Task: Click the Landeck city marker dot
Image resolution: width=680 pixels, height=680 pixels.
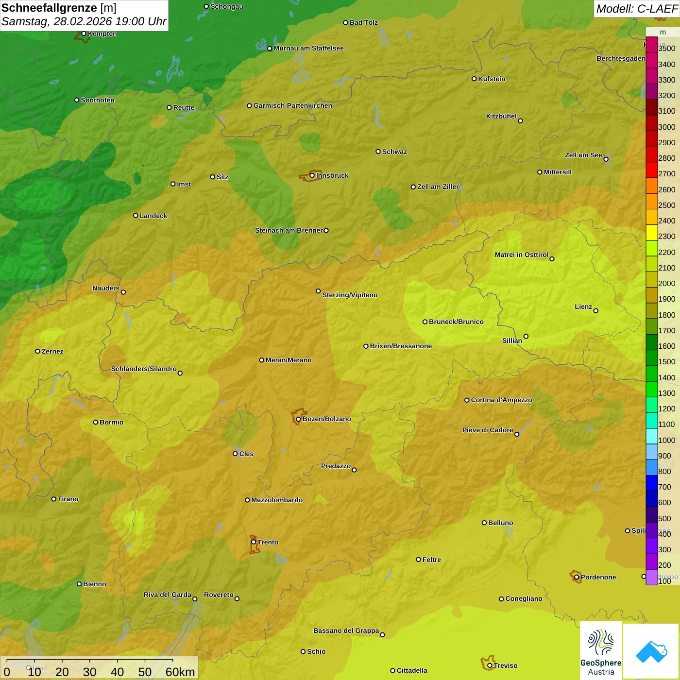Action: click(x=136, y=215)
